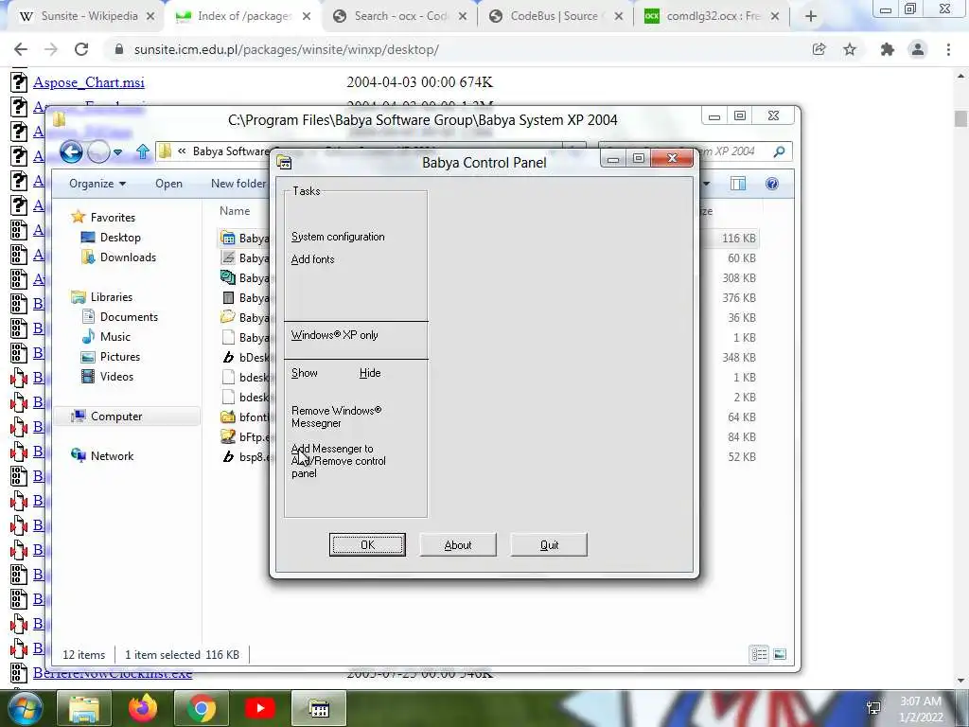Choose Remove Windows Messenger
Viewport: 969px width, 727px height.
pos(337,417)
